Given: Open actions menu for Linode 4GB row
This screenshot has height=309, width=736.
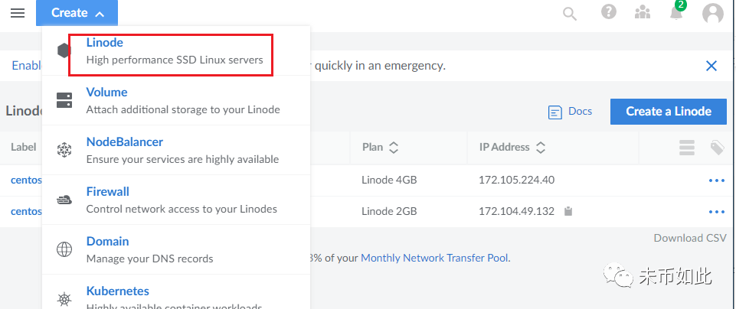Looking at the screenshot, I should [x=717, y=181].
